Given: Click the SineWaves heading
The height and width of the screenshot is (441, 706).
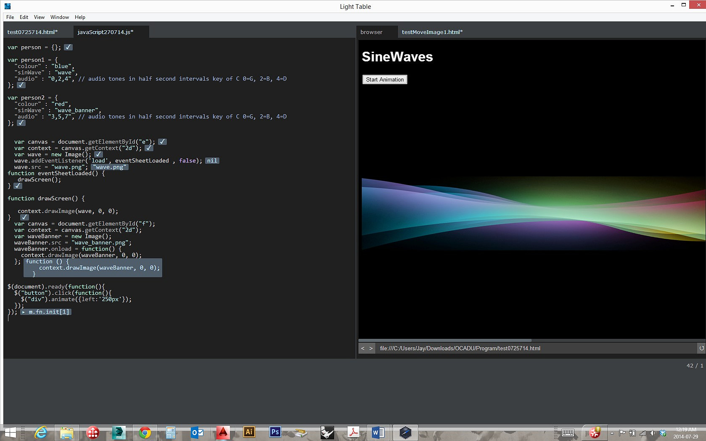Looking at the screenshot, I should [397, 57].
